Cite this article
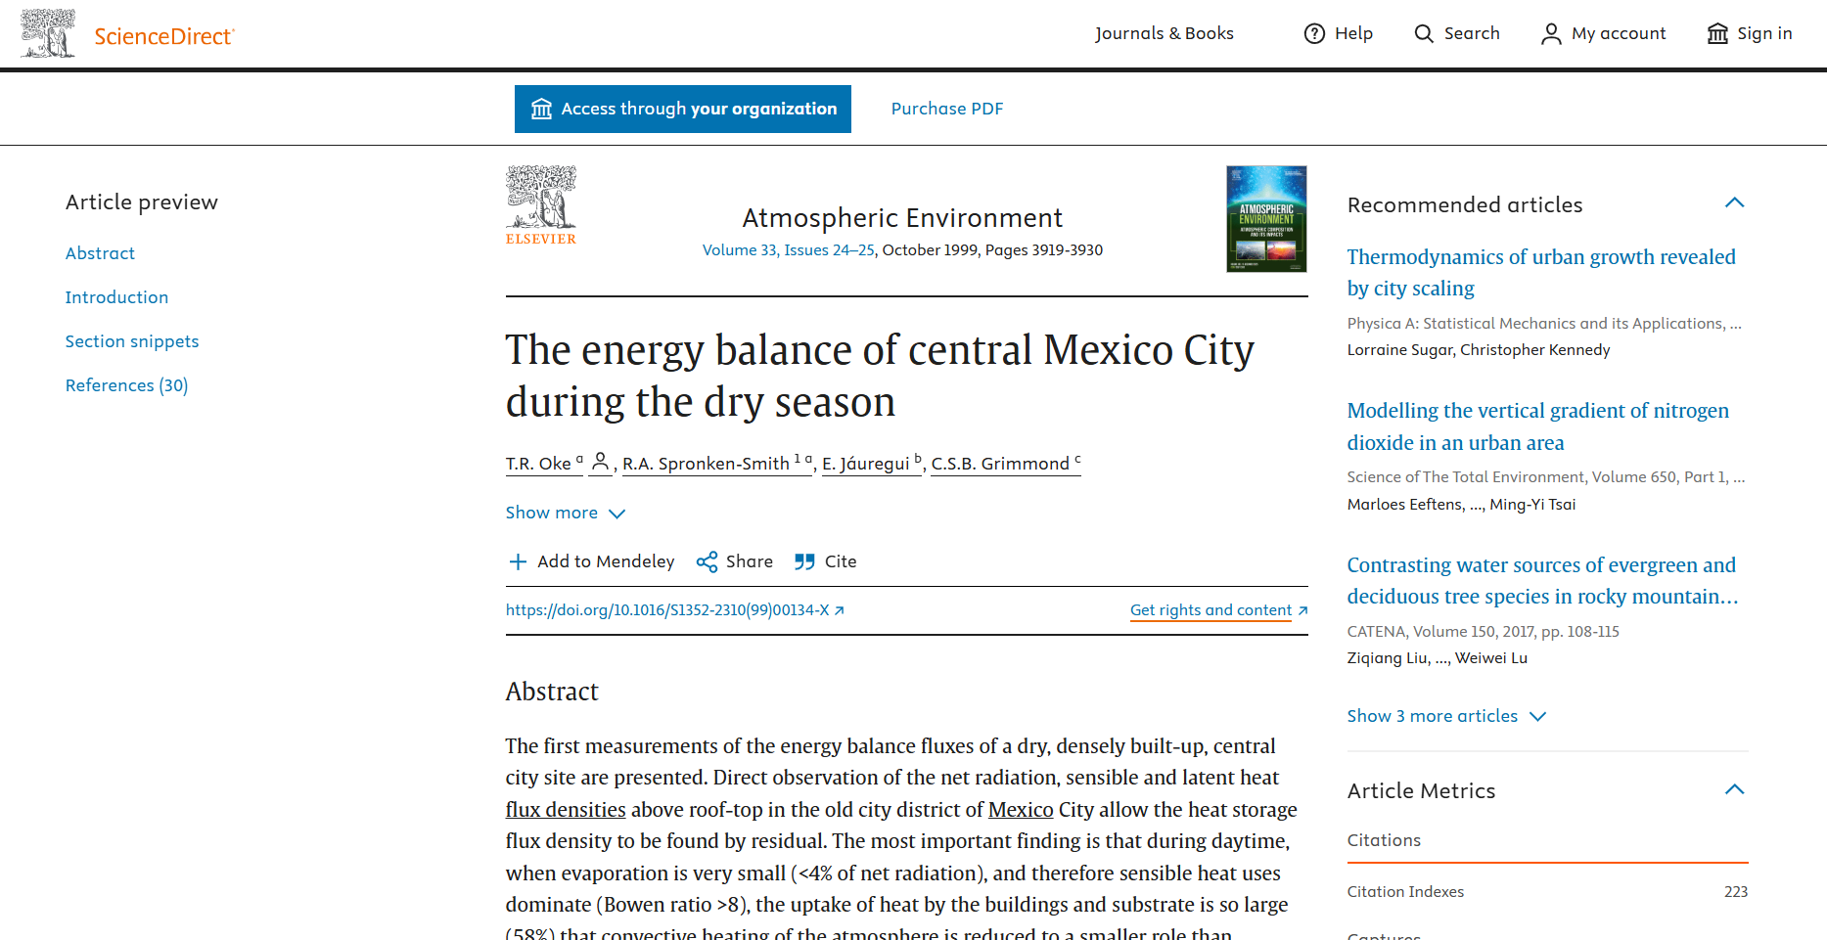The image size is (1827, 940). click(x=825, y=560)
